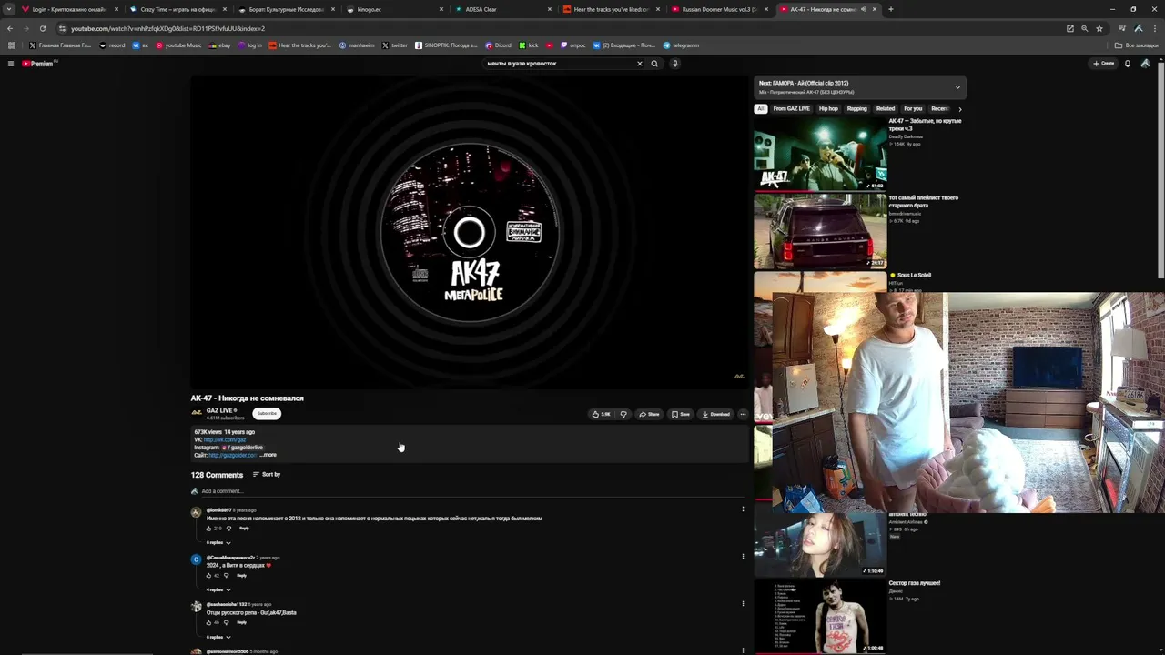Viewport: 1165px width, 655px height.
Task: Download the video
Action: (715, 414)
